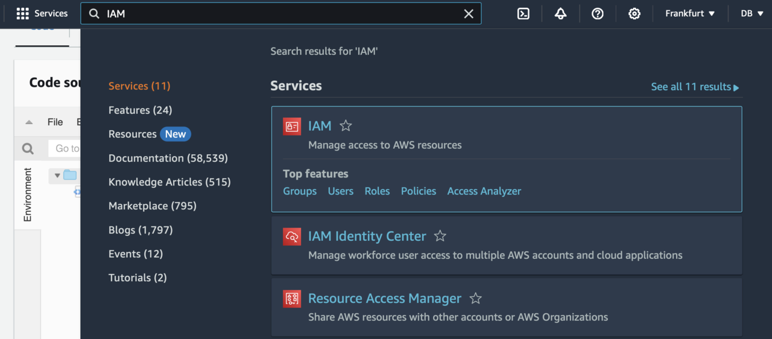Expand the DB account menu
Viewport: 772px width, 339px height.
pyautogui.click(x=751, y=13)
